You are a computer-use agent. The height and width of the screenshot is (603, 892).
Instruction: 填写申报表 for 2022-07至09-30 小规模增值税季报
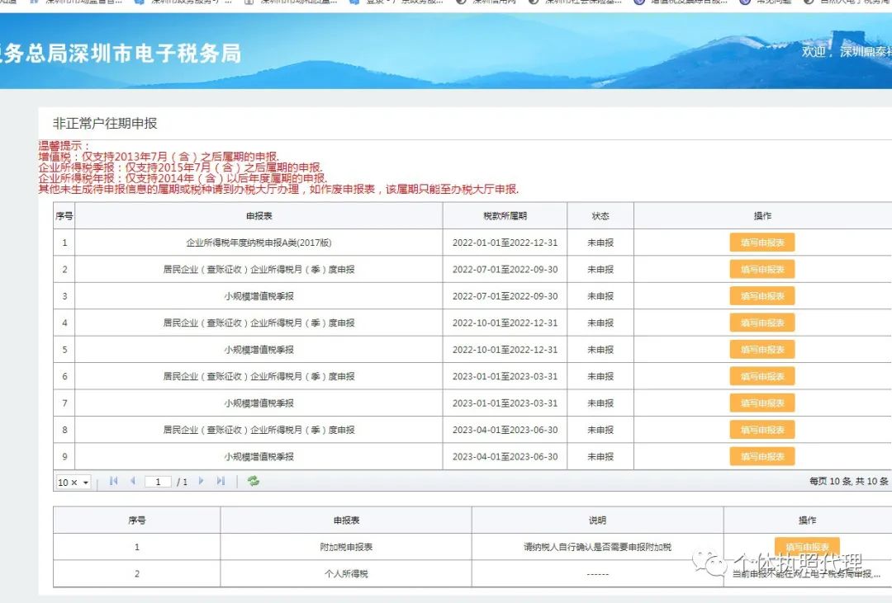[762, 295]
